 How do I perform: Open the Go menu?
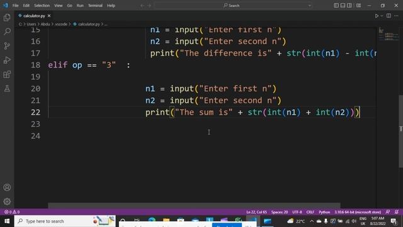coord(69,6)
